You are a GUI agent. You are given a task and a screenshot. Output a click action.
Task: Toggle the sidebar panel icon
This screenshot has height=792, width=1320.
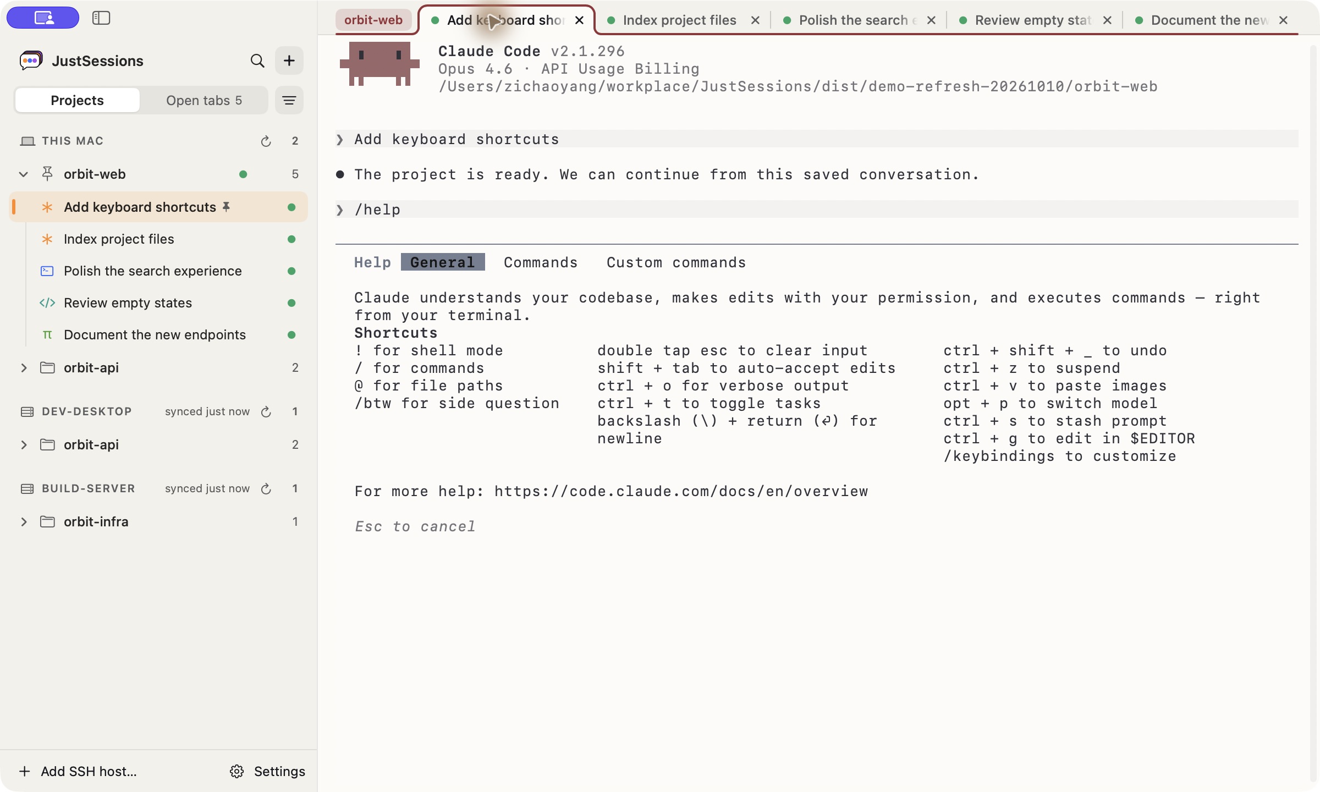coord(101,18)
